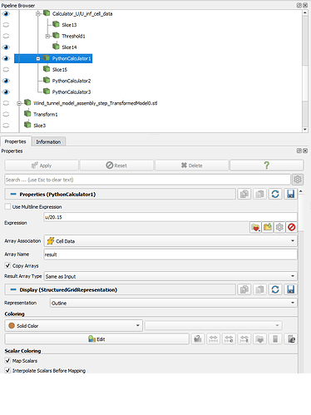Click the Apply button
The height and width of the screenshot is (415, 311).
(x=42, y=166)
